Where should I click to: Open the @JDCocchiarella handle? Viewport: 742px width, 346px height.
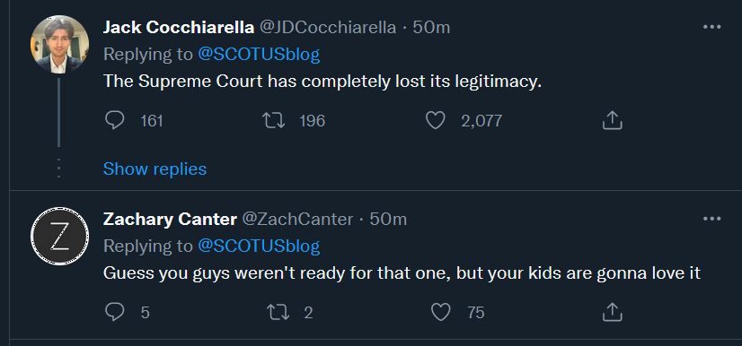pos(328,28)
